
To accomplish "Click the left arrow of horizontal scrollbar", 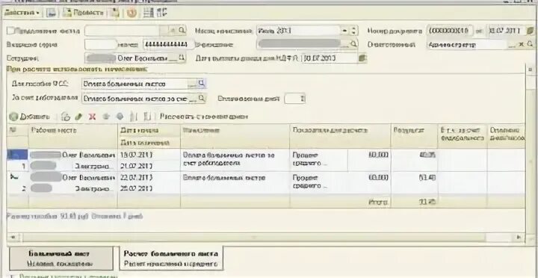I will [x=13, y=237].
